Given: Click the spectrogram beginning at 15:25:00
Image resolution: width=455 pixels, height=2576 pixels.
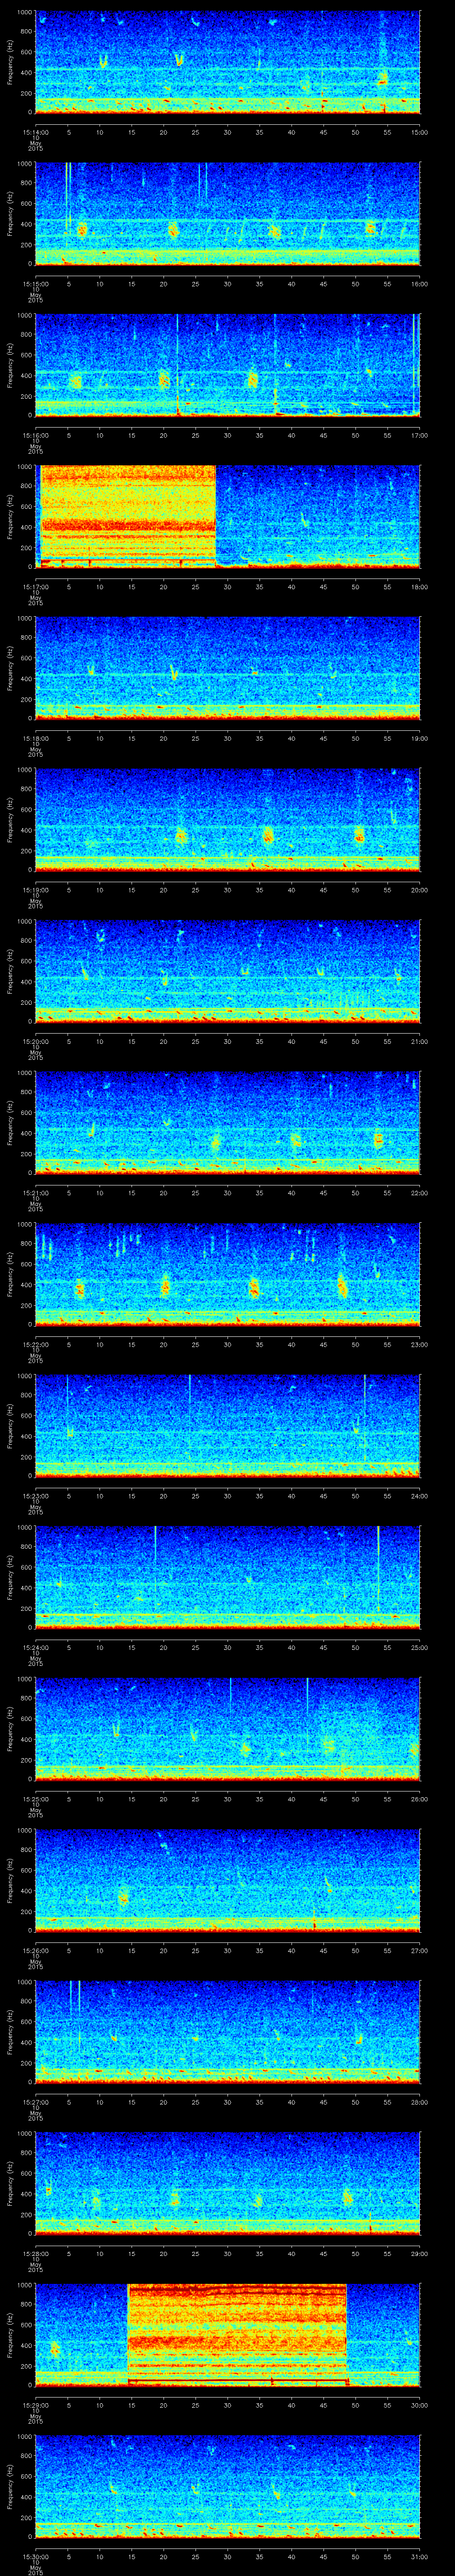Looking at the screenshot, I should click(x=228, y=1729).
